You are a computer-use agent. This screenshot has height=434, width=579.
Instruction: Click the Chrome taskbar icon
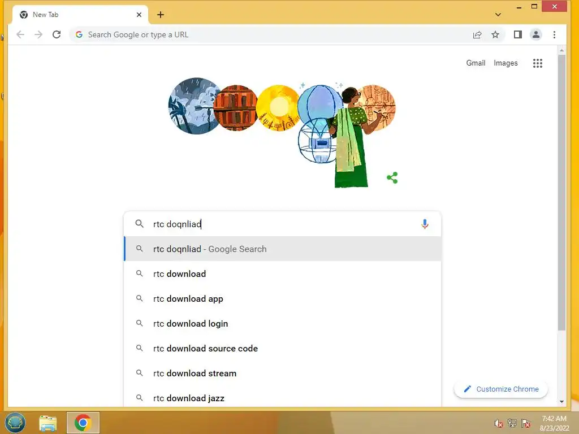click(x=83, y=423)
